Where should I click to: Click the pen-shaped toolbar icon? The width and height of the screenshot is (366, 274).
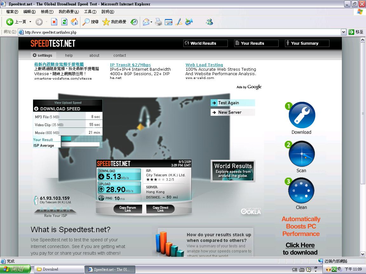tap(179, 22)
